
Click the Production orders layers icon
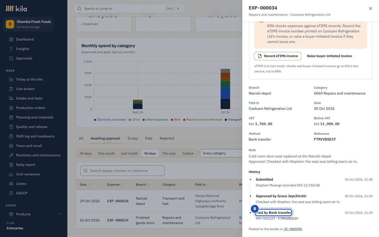point(11,108)
